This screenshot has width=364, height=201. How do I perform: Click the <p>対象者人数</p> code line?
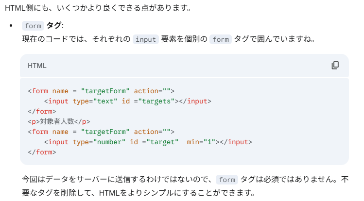click(59, 121)
